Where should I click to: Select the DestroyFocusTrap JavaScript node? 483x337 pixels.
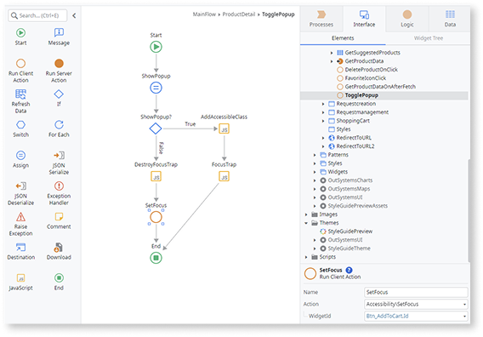pyautogui.click(x=156, y=176)
